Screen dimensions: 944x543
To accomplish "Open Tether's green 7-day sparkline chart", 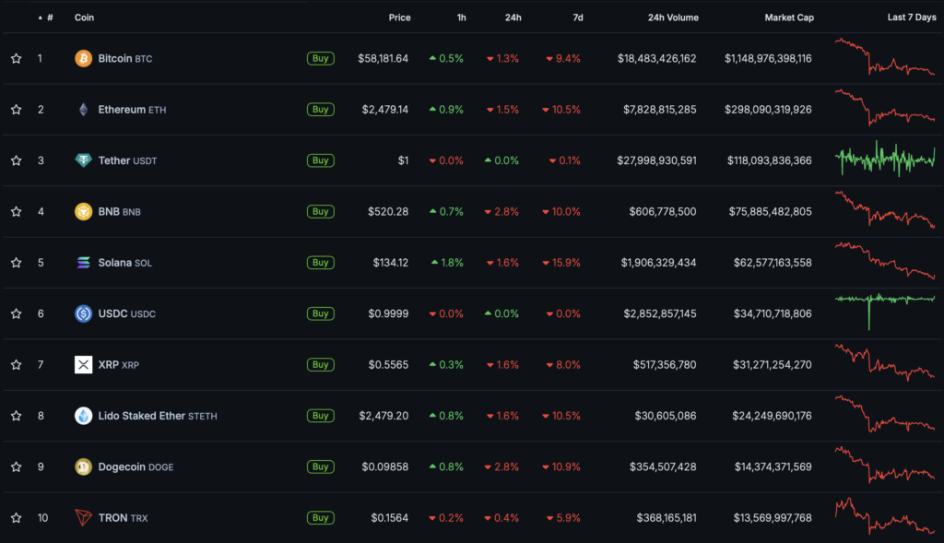I will point(884,159).
